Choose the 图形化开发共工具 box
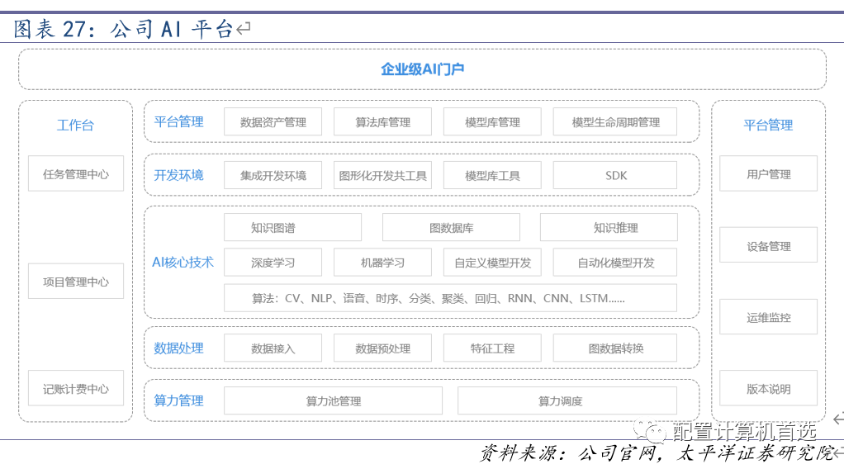 click(x=382, y=175)
